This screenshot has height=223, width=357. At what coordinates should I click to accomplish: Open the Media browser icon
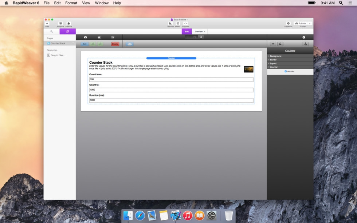[x=178, y=23]
